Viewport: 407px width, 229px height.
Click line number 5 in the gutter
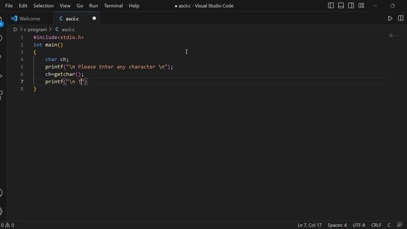coord(22,67)
